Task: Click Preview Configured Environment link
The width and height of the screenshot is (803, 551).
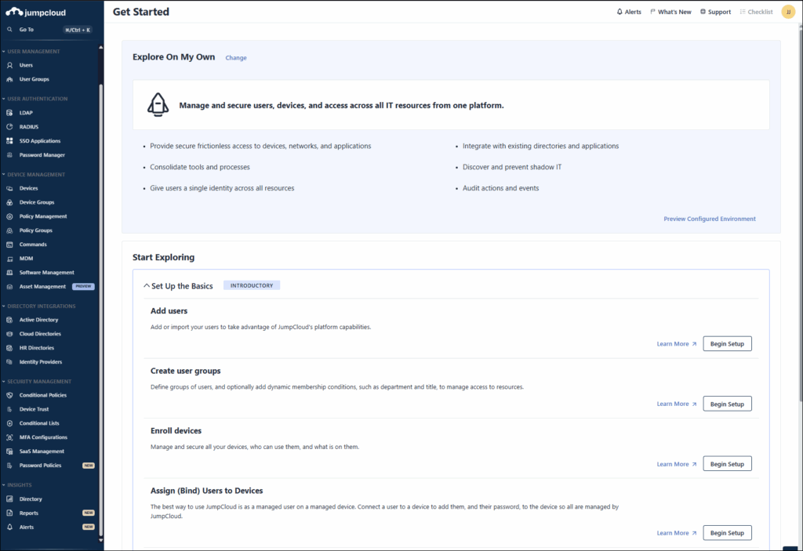Action: pyautogui.click(x=710, y=219)
